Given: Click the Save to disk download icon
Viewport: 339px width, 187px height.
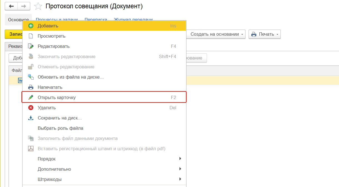Looking at the screenshot, I should pyautogui.click(x=31, y=118).
